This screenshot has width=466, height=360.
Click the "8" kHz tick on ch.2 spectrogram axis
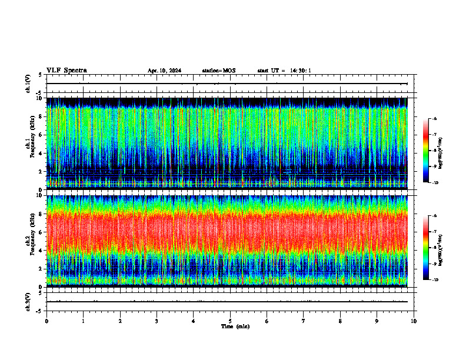tap(41, 214)
